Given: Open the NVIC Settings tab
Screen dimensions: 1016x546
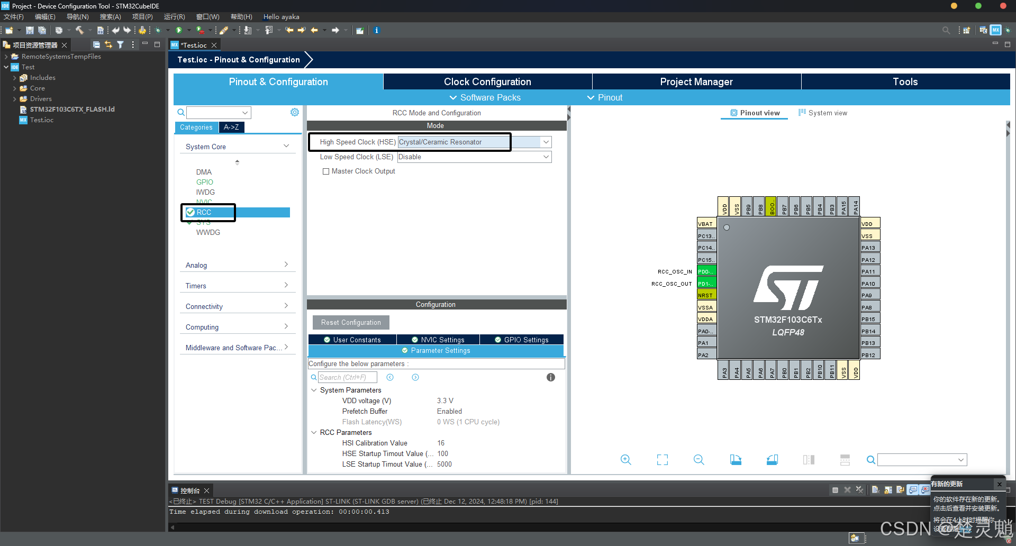Looking at the screenshot, I should point(438,340).
